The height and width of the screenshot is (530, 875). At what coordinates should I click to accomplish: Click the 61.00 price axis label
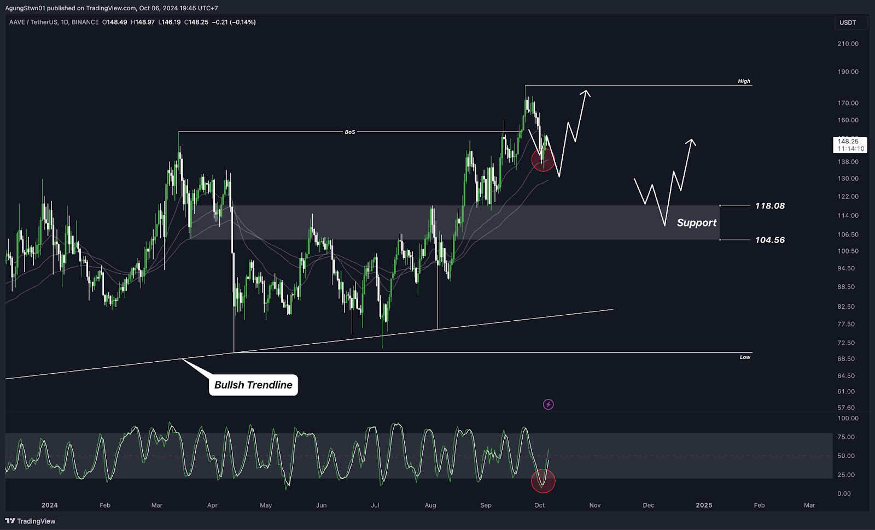coord(847,392)
